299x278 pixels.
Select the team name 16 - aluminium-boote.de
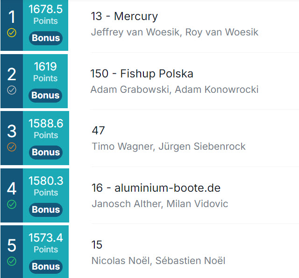click(x=156, y=188)
